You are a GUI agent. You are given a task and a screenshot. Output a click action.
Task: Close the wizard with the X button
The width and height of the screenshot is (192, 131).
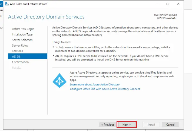tap(178, 4)
